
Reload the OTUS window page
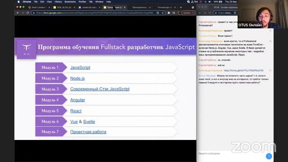click(210, 13)
